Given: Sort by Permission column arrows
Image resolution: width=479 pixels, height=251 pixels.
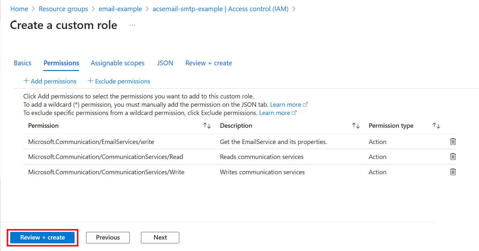Looking at the screenshot, I should pyautogui.click(x=207, y=126).
